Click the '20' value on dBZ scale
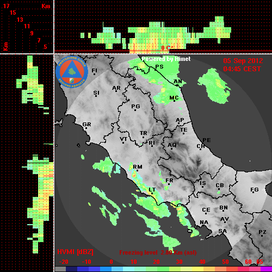 tap(156, 262)
